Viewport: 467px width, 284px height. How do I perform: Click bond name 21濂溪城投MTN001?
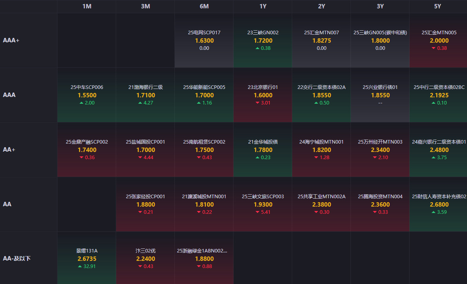(204, 197)
